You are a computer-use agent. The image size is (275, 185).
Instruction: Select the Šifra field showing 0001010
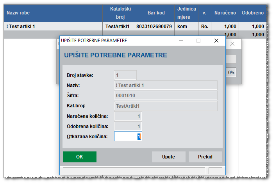point(165,96)
